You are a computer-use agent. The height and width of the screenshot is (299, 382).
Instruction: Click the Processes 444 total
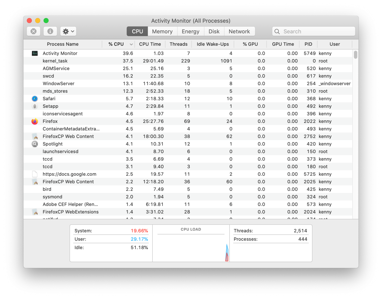(303, 239)
